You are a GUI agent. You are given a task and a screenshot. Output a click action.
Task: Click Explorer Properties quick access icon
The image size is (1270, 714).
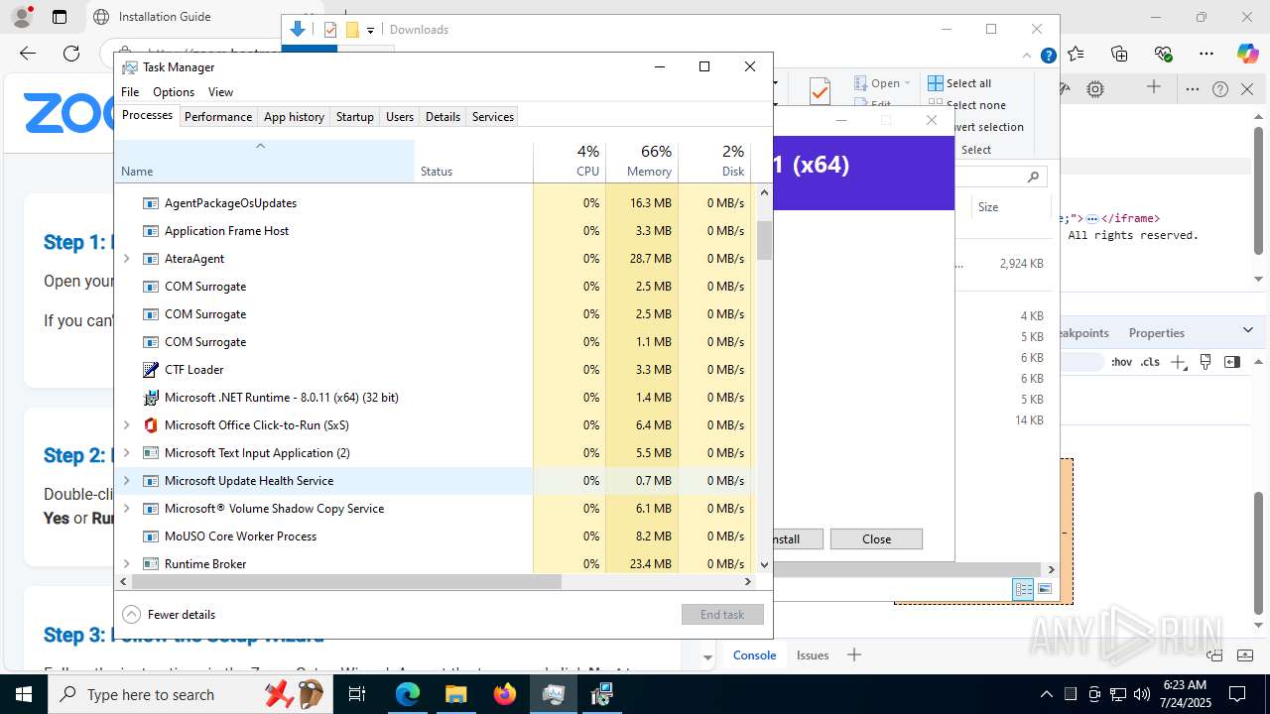click(x=330, y=30)
